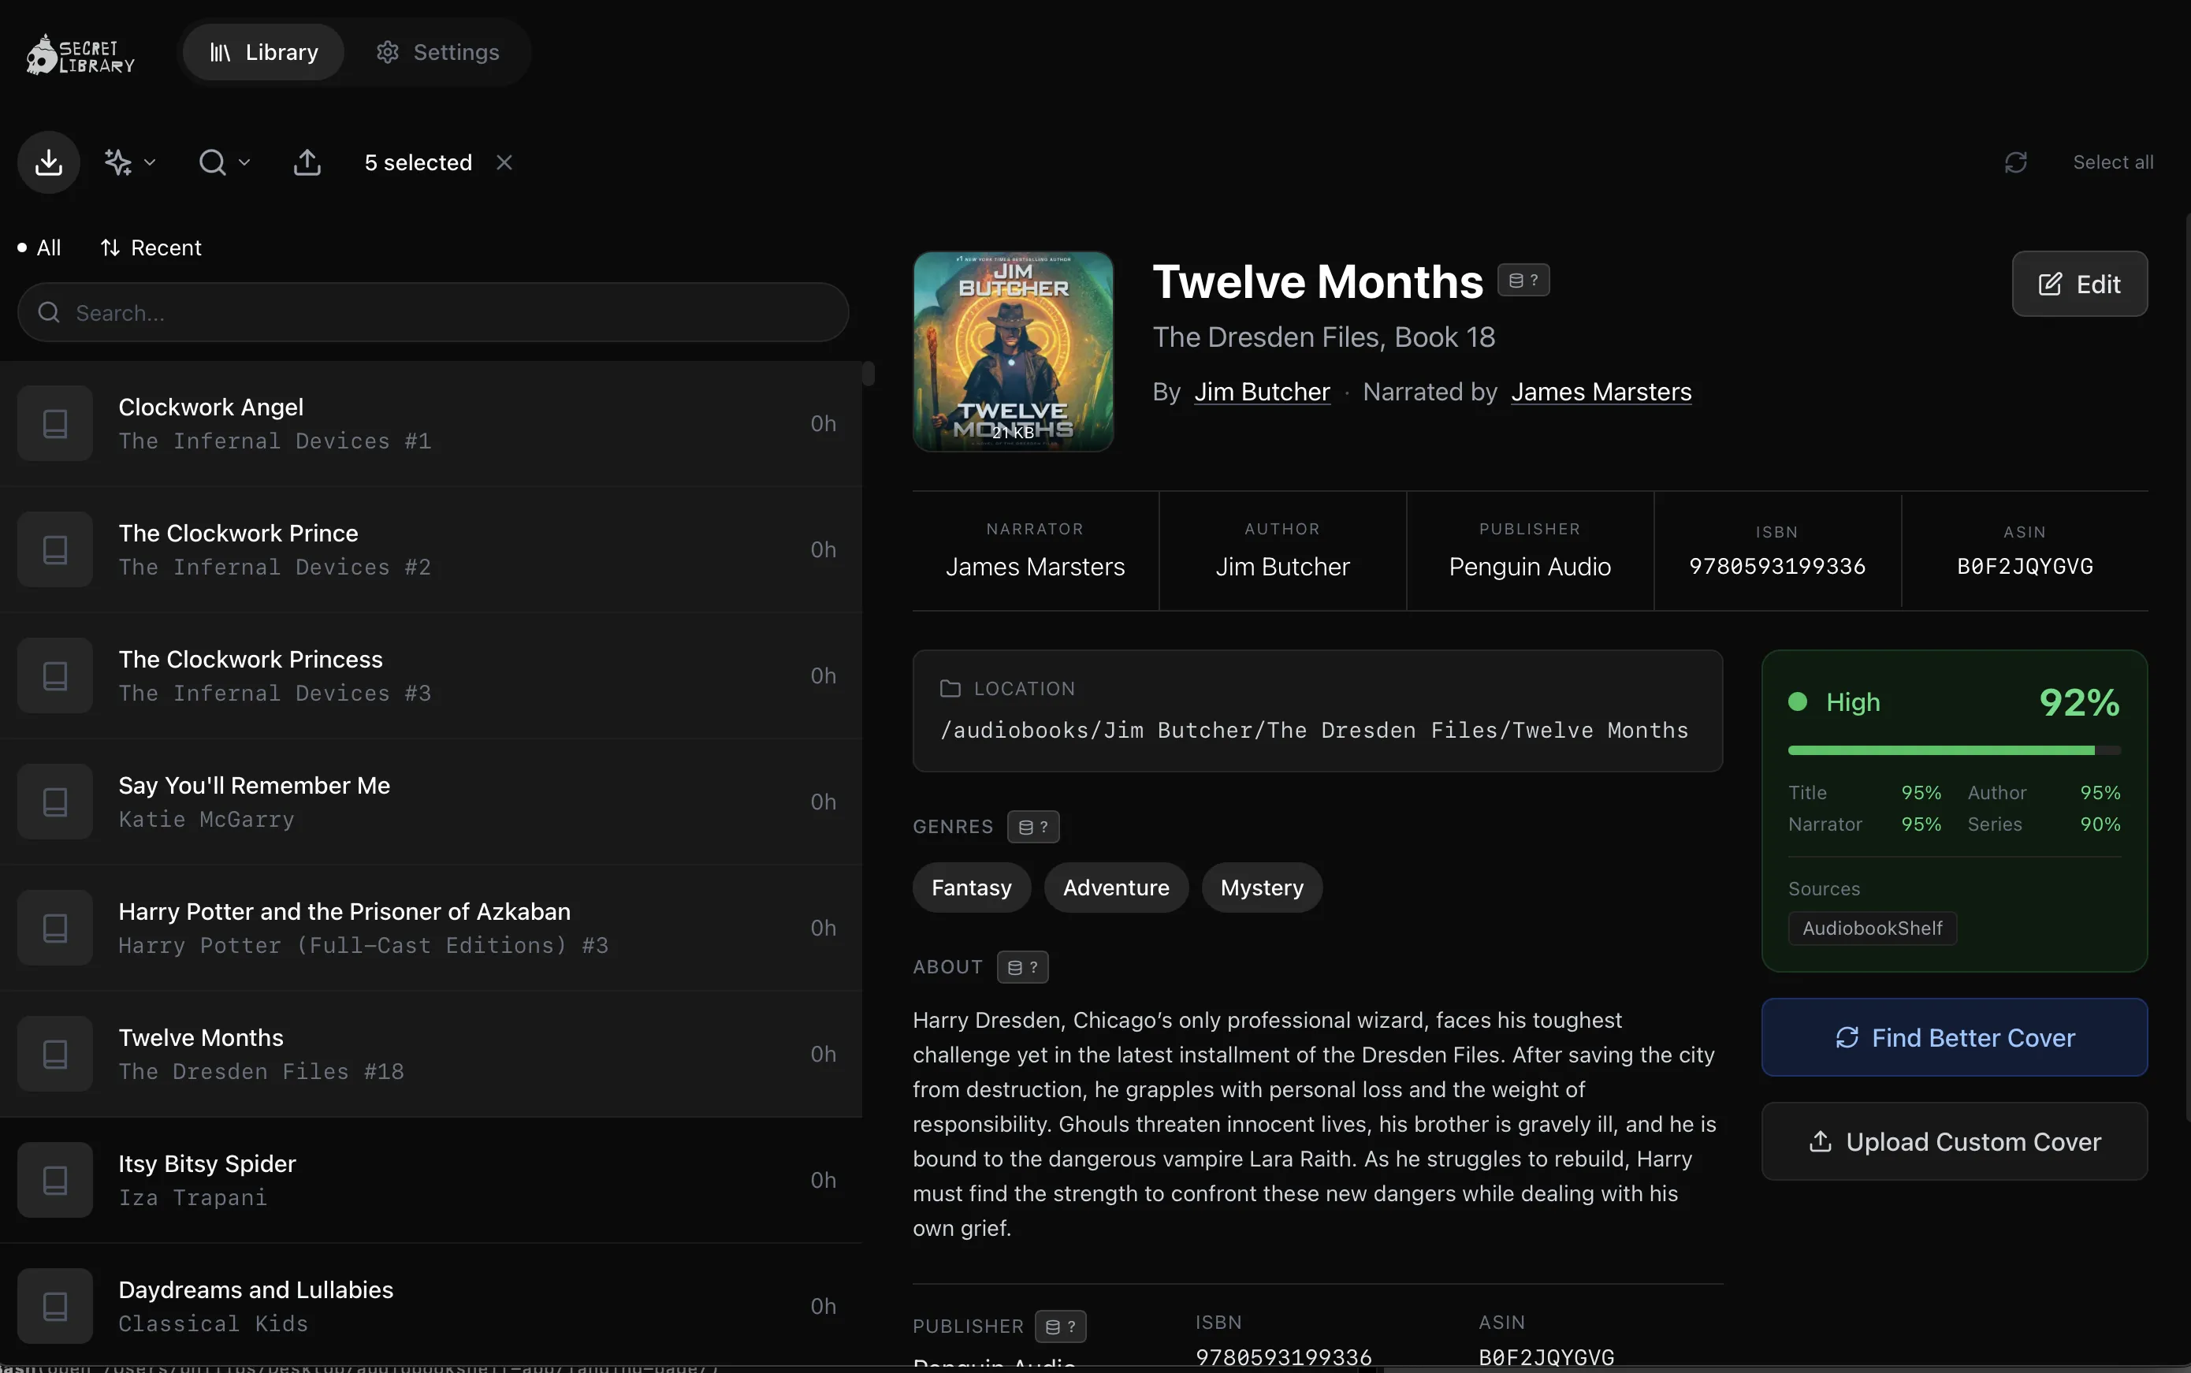2191x1373 pixels.
Task: Expand the search magnifier dropdown chevron
Action: 244,162
